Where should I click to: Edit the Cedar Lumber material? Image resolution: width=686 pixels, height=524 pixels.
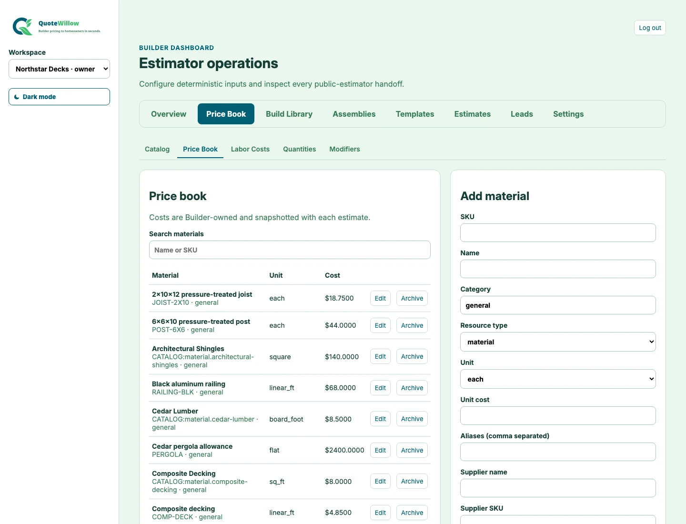coord(380,419)
